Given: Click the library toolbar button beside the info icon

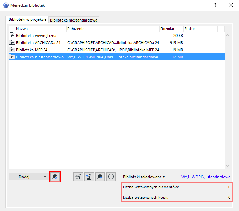Looking at the screenshot, I should pyautogui.click(x=100, y=177).
